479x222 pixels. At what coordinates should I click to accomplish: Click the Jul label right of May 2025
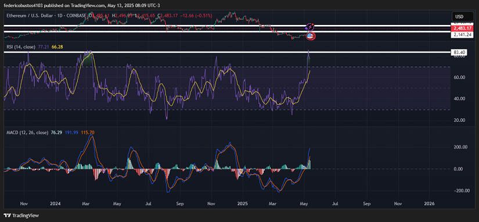pos(335,203)
